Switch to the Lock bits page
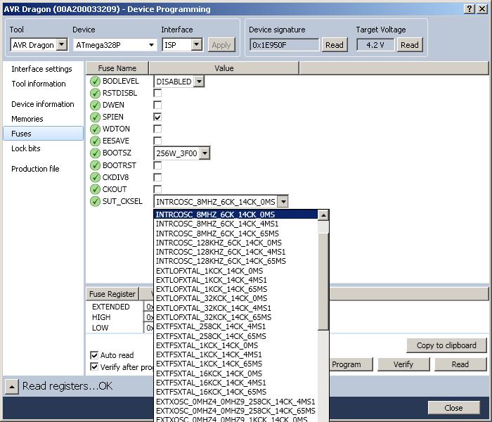492x422 pixels. pos(26,148)
